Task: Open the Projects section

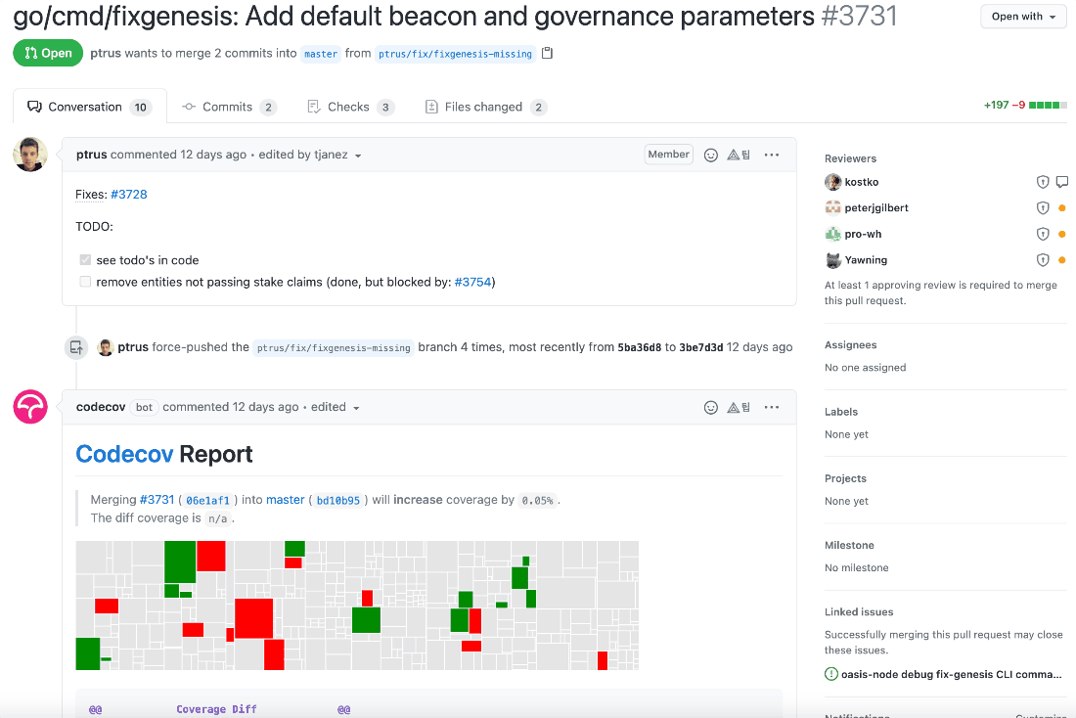Action: [x=845, y=478]
